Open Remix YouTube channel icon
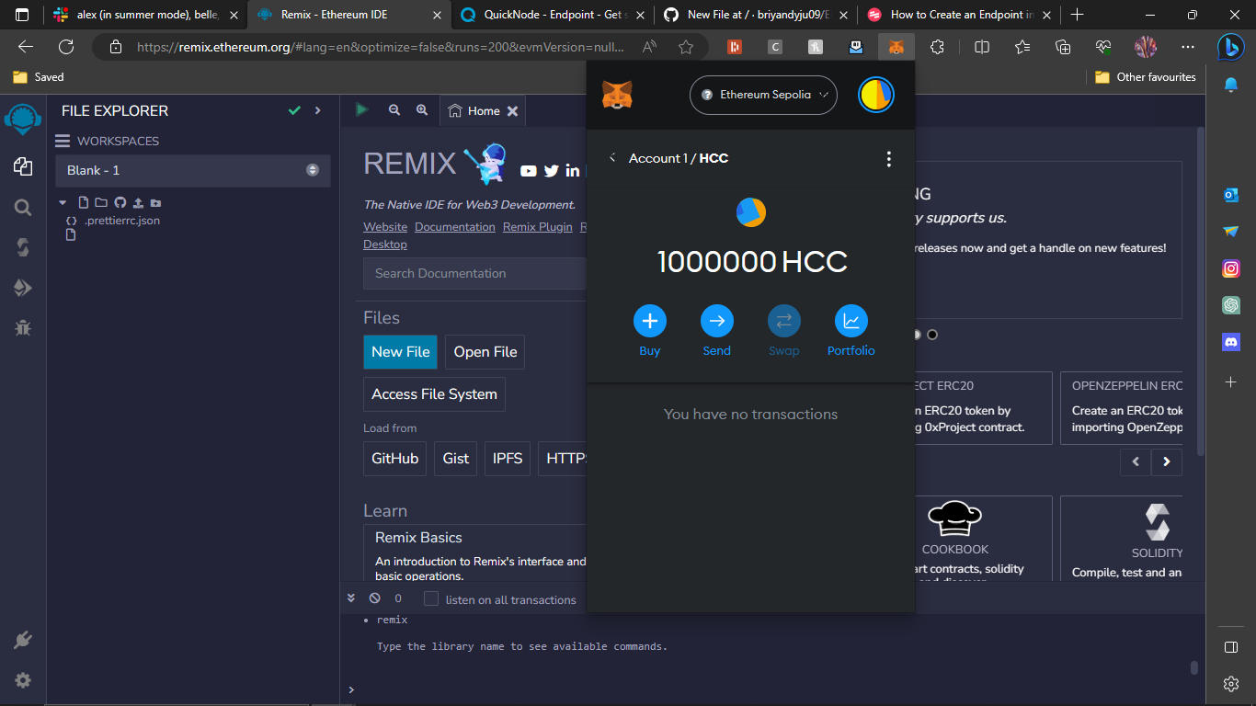This screenshot has width=1256, height=706. [529, 171]
